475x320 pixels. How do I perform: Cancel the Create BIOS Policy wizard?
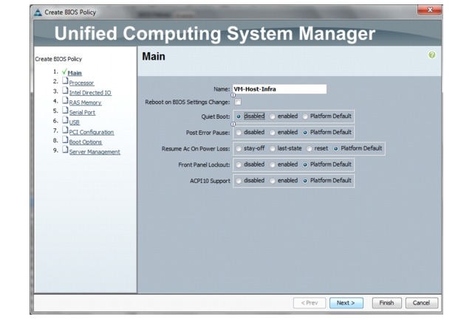421,303
